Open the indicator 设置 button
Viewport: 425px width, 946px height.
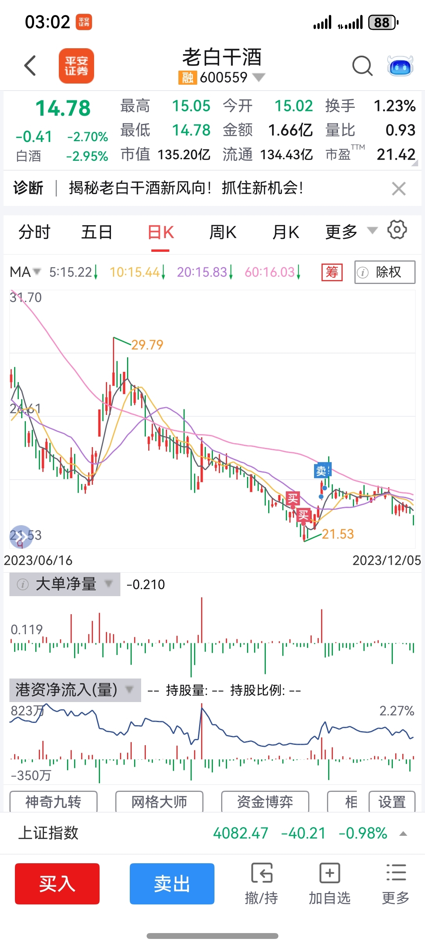coord(392,802)
